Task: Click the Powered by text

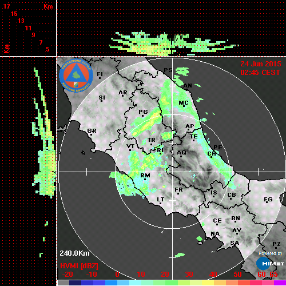Action: (x=271, y=253)
